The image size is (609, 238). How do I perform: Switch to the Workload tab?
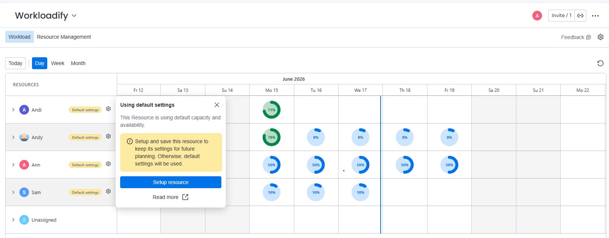[19, 37]
